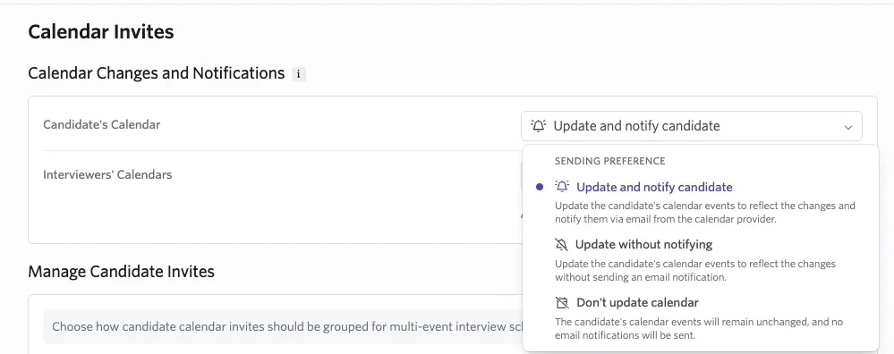Click the 'Calendar Changes and Notifications' heading
Viewport: 894px width, 354px height.
(157, 73)
